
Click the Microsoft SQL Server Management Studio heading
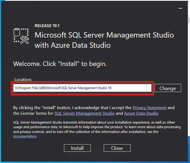point(104,35)
